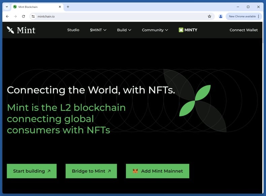Click the mintchain.io address bar
Screen dimensions: 266x196
tap(122, 16)
